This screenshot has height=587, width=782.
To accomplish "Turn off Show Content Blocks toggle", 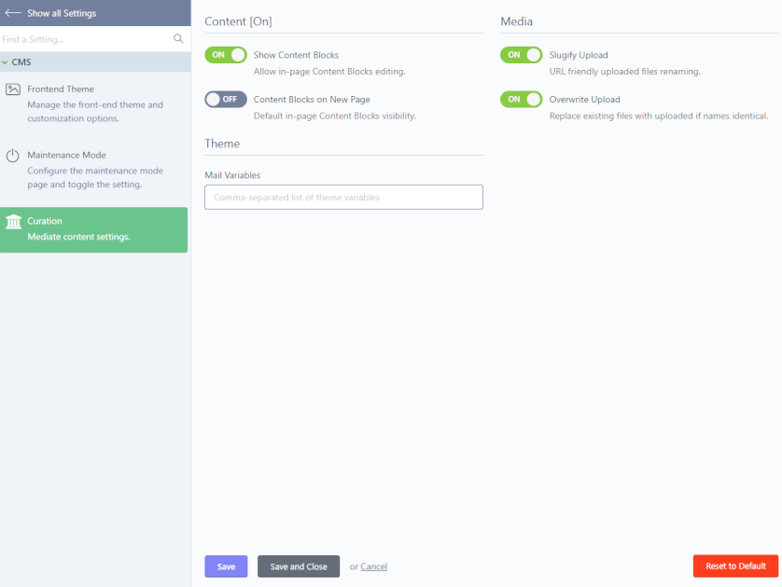I will 226,55.
